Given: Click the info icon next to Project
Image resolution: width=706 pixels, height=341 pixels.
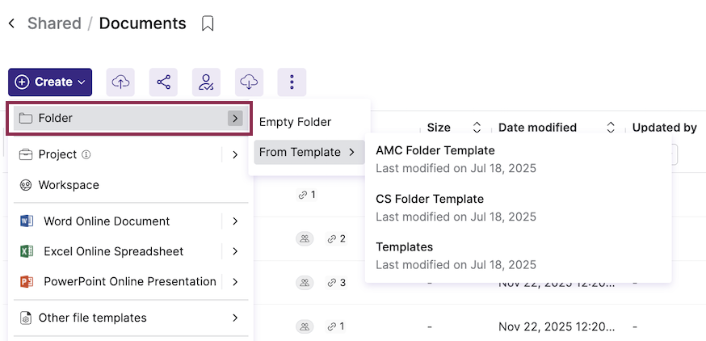Looking at the screenshot, I should [x=86, y=154].
